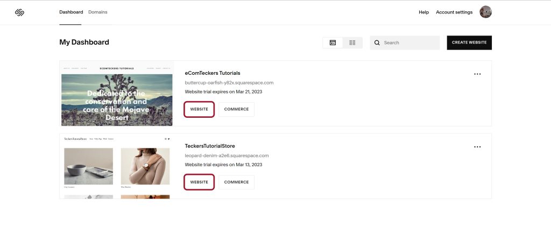
Task: Click the eComTeckers Tutorials site title
Action: click(213, 73)
